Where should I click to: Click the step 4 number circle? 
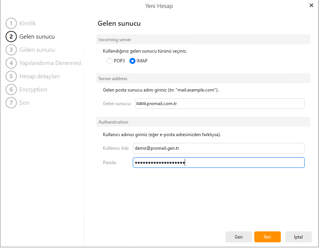tap(11, 63)
